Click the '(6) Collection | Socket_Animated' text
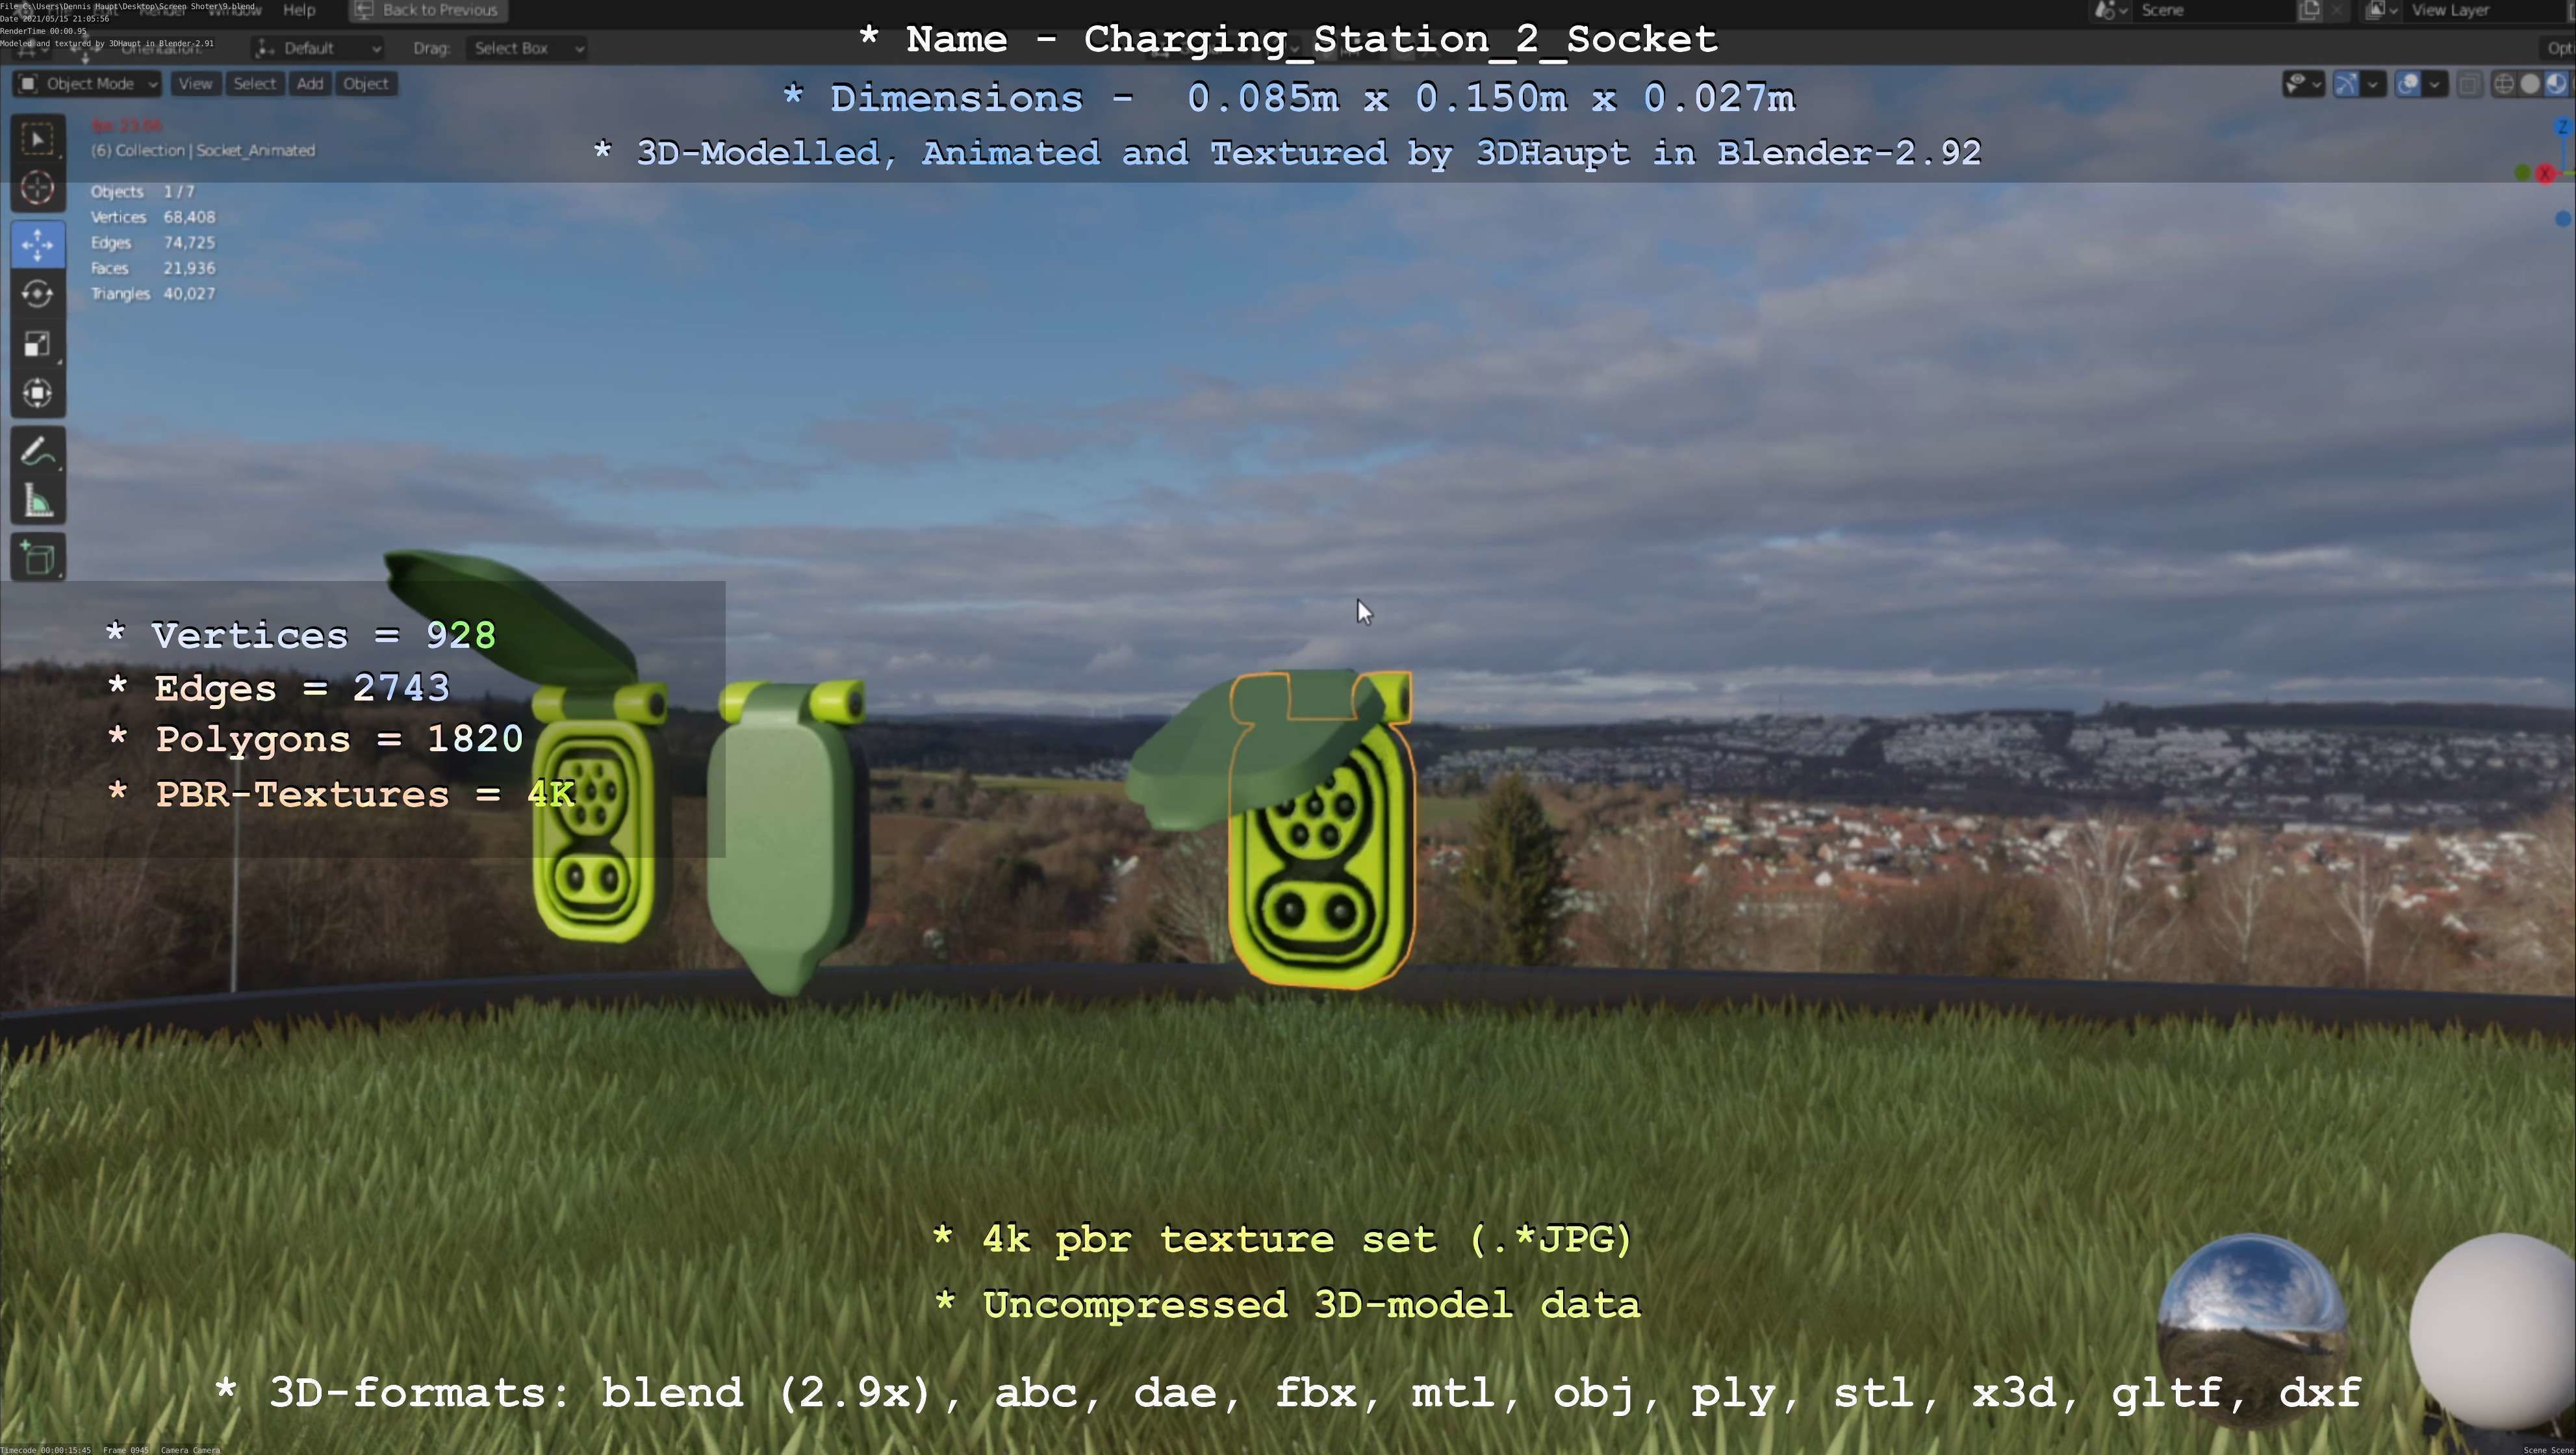This screenshot has height=1455, width=2576. 203,150
